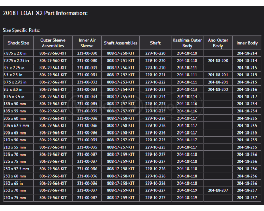The height and width of the screenshot is (211, 264).
Task: Select shaft assembly '808-17-253-KIT'
Action: tap(120, 82)
